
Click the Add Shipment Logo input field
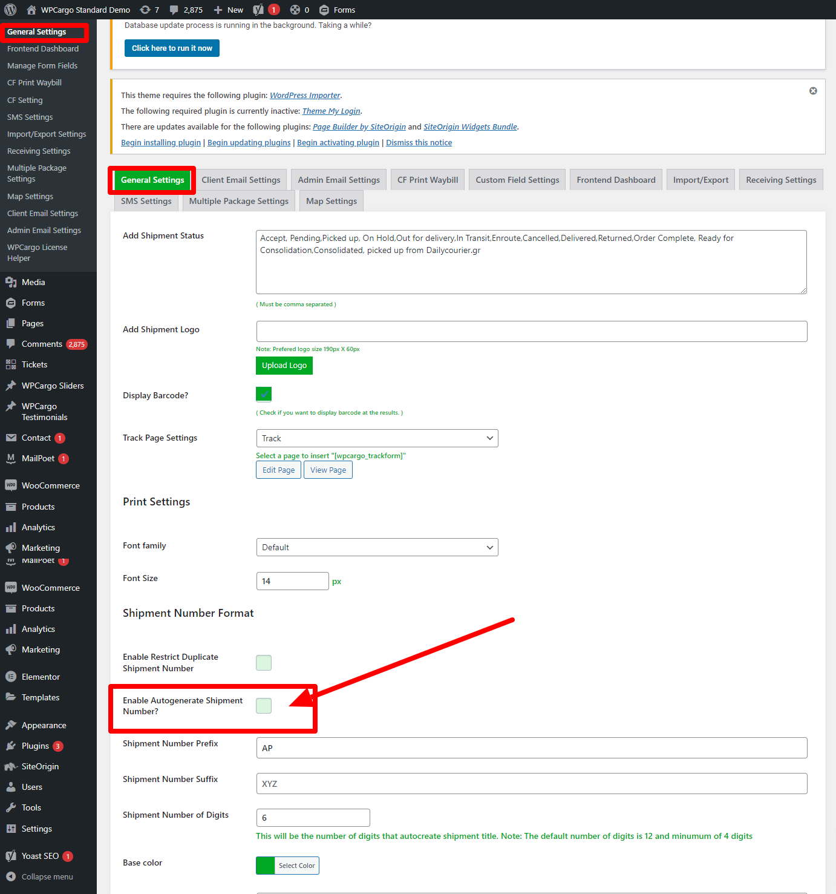pos(532,331)
